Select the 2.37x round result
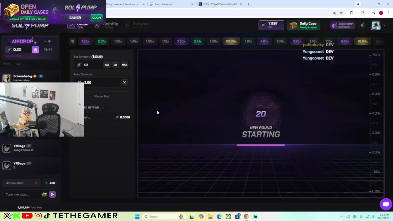393x221 pixels. [x=102, y=41]
